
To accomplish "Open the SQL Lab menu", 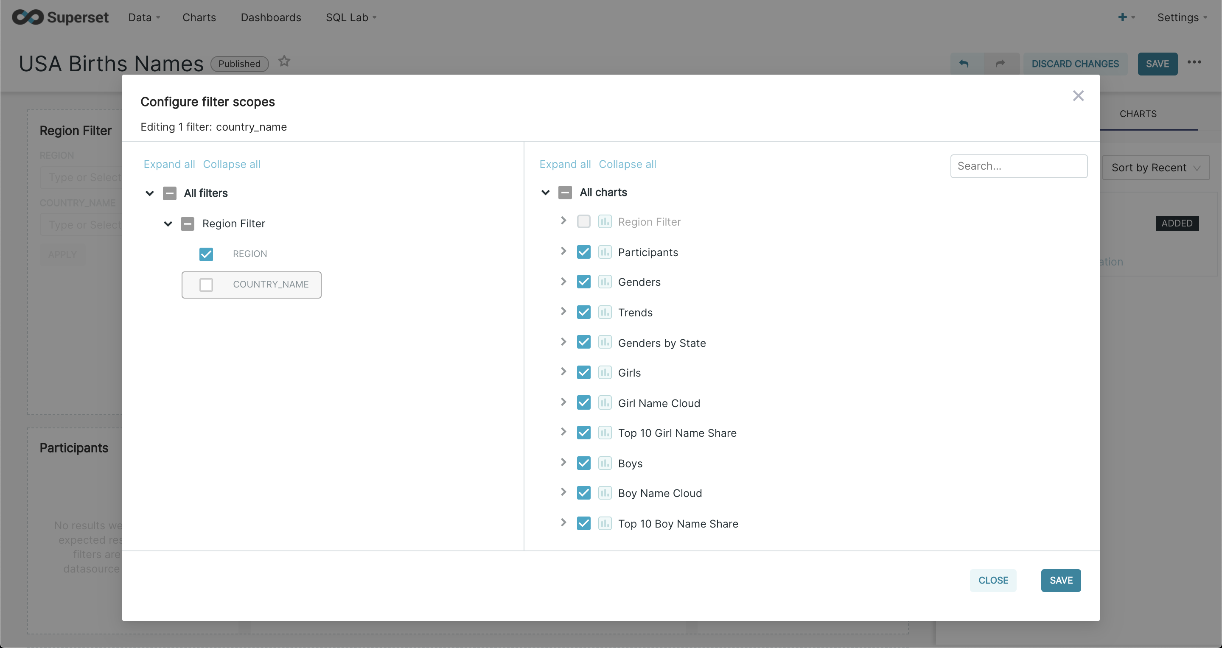I will (x=350, y=17).
